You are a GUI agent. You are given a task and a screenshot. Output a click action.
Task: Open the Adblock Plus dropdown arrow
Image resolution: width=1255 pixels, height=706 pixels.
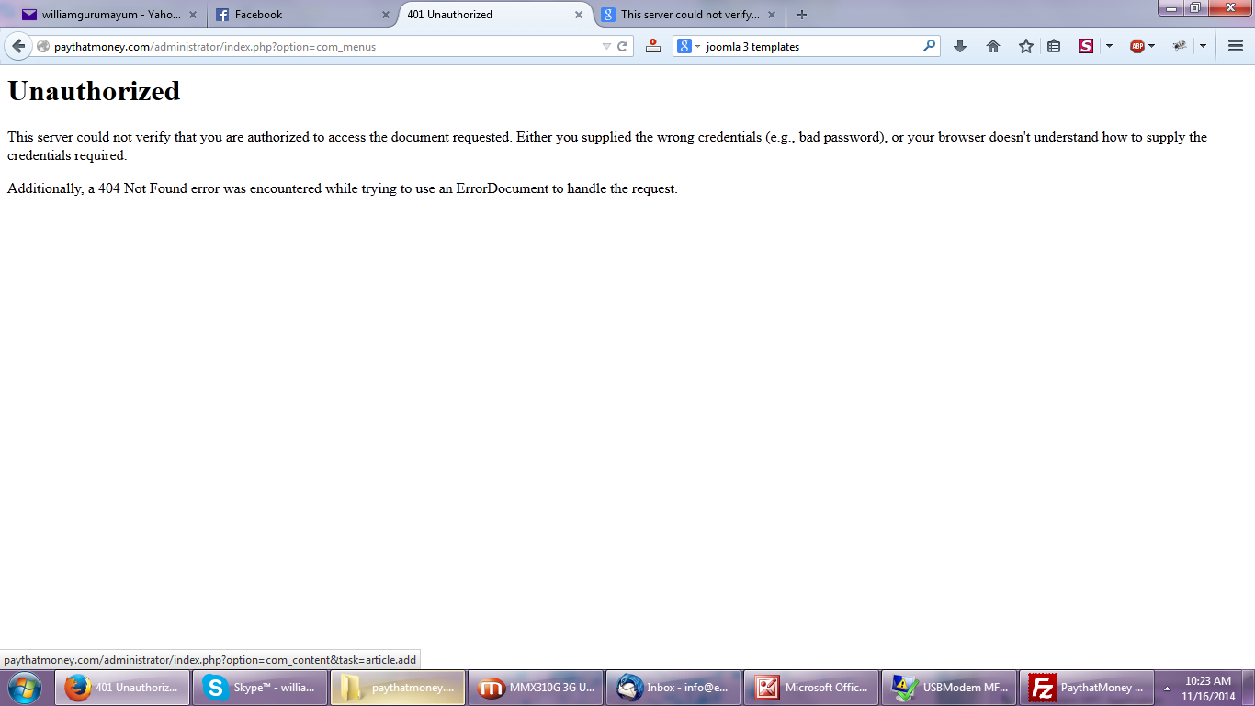(1151, 46)
